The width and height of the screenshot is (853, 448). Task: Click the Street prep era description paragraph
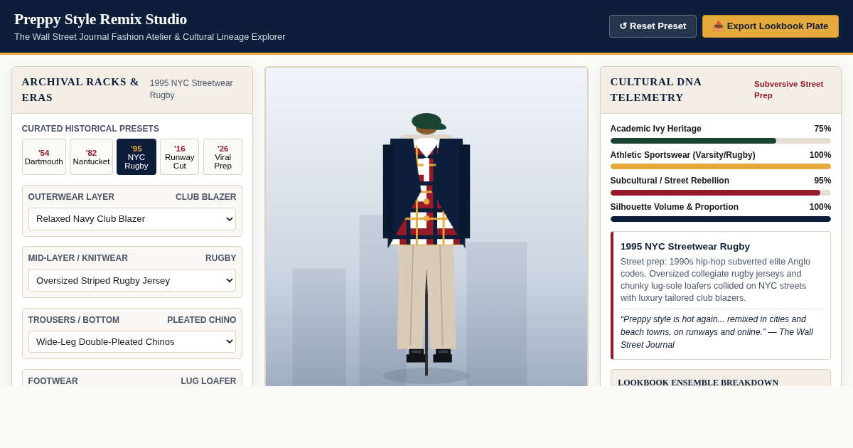pyautogui.click(x=717, y=279)
